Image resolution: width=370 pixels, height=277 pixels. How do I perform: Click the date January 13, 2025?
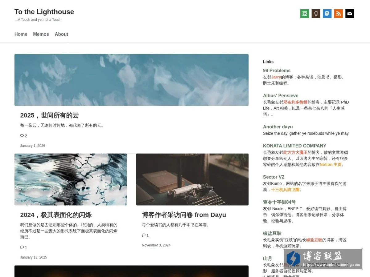click(x=34, y=257)
